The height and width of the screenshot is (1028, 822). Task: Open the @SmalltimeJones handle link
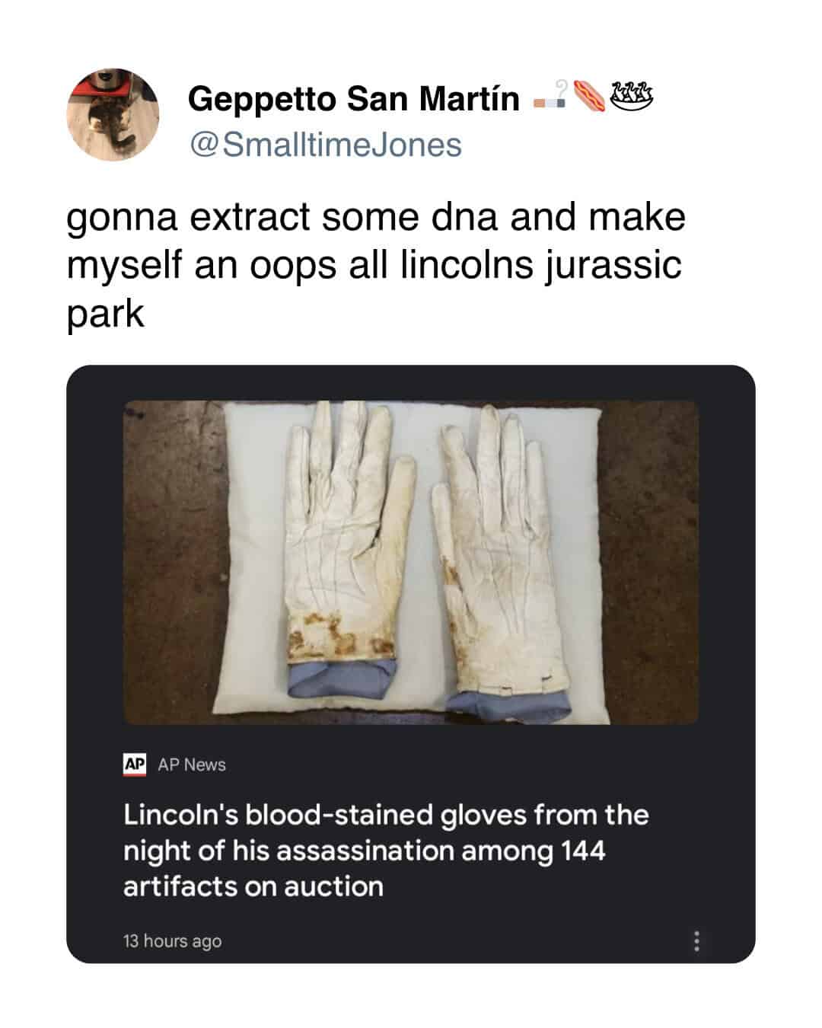click(x=325, y=145)
